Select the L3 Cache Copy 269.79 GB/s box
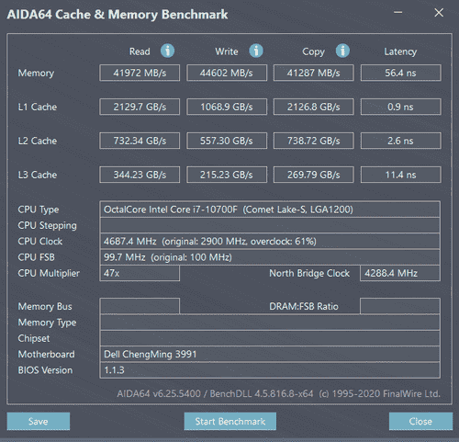Screen dimensions: 459x442 [314, 175]
